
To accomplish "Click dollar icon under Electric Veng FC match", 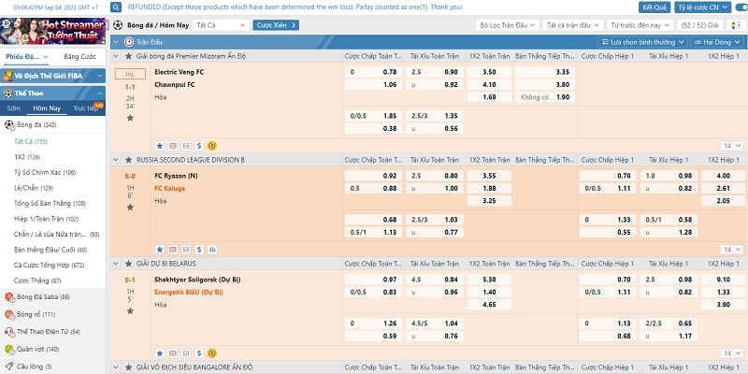I will click(199, 146).
